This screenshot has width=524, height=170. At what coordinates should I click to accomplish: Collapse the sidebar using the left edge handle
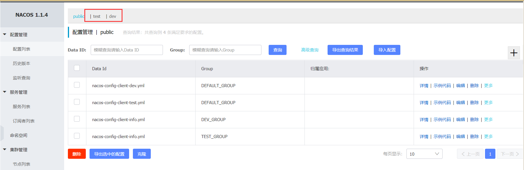pos(2,133)
